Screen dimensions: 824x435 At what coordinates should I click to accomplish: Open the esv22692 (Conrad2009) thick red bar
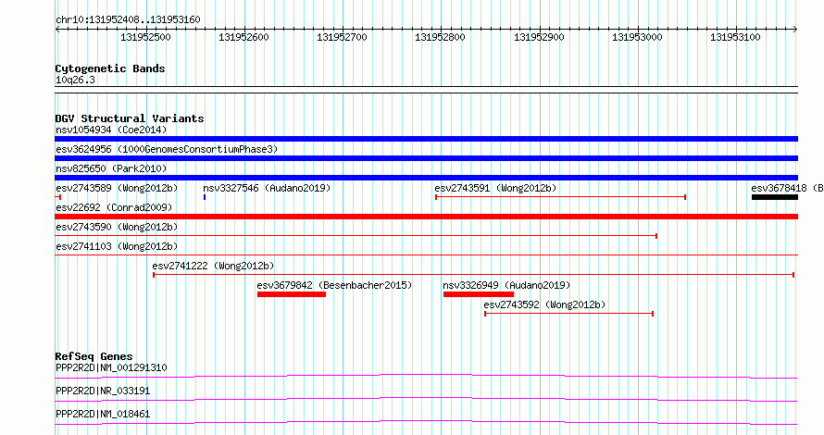pyautogui.click(x=426, y=217)
